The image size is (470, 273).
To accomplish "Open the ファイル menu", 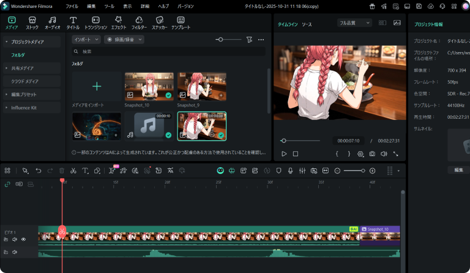I will (72, 5).
